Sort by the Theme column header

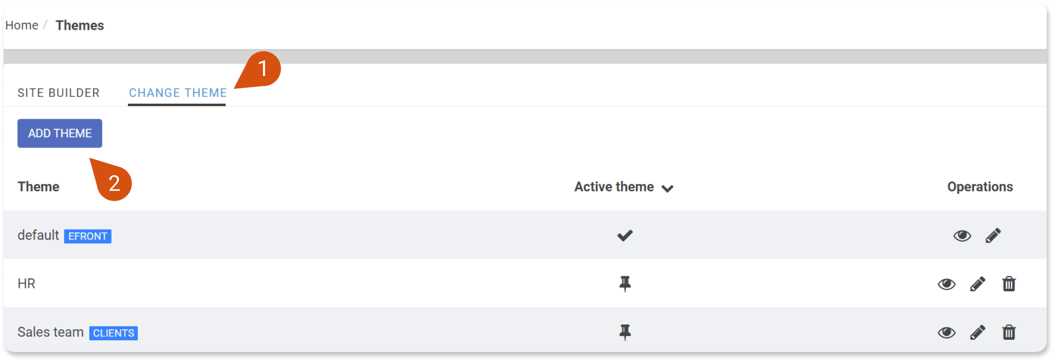pyautogui.click(x=39, y=187)
